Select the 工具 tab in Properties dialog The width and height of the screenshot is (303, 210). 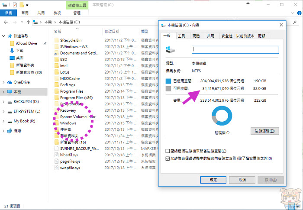click(x=181, y=36)
